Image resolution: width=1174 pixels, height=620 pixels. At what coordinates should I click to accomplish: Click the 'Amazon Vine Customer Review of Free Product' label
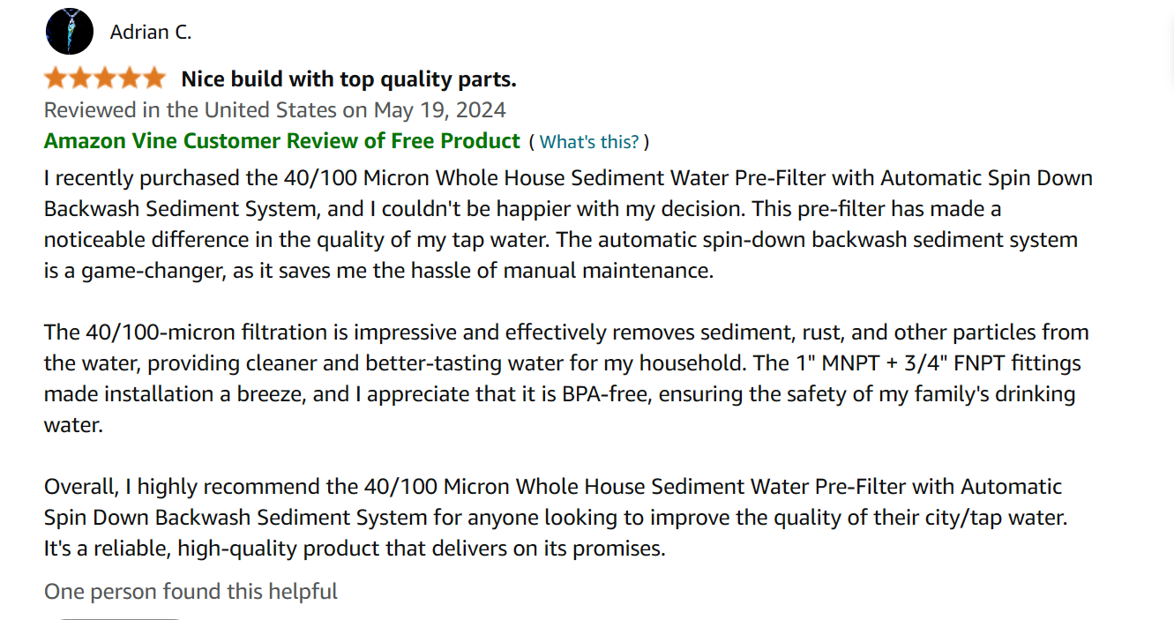(x=282, y=141)
